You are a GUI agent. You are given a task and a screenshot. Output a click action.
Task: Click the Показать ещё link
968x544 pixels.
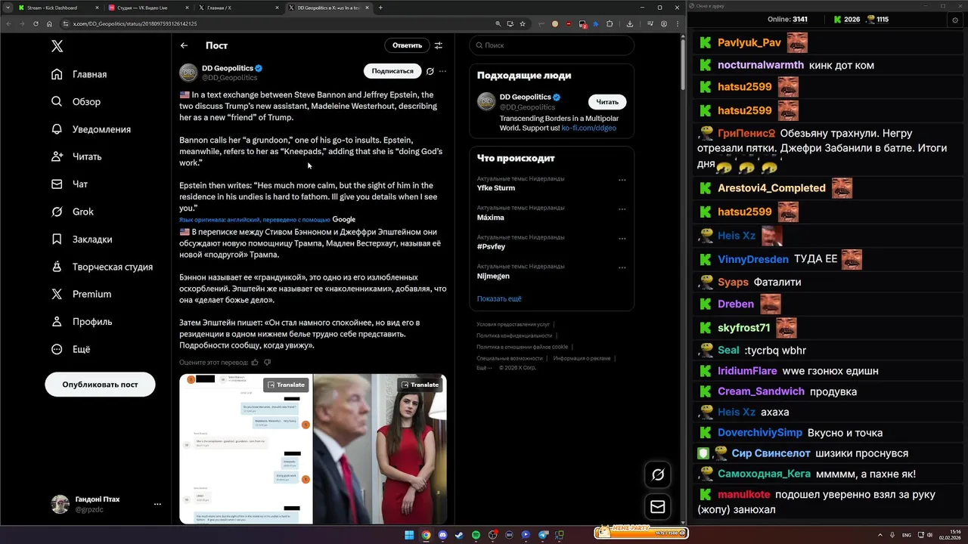[499, 298]
